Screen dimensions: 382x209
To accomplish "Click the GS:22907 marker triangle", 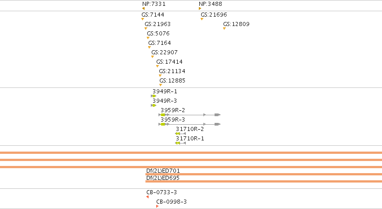I will point(153,57).
